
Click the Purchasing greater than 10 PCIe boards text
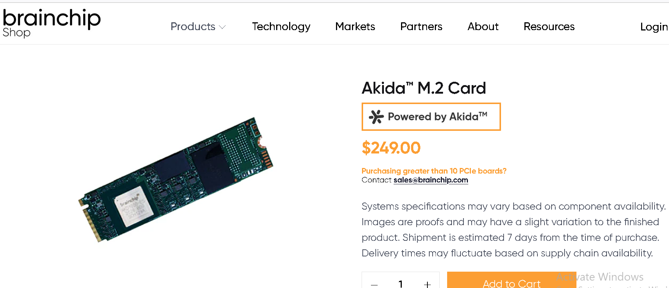pos(434,171)
